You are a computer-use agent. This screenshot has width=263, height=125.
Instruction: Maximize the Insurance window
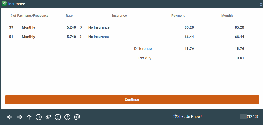point(261,5)
